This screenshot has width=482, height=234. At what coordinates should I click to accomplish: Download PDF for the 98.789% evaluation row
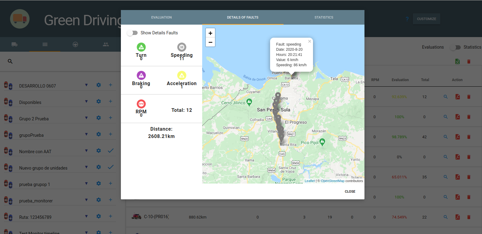coord(457,137)
